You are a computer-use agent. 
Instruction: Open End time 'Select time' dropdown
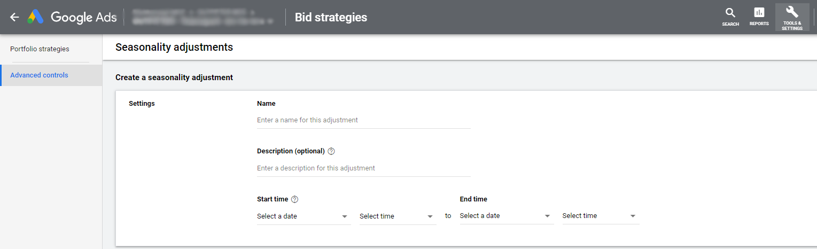click(601, 216)
